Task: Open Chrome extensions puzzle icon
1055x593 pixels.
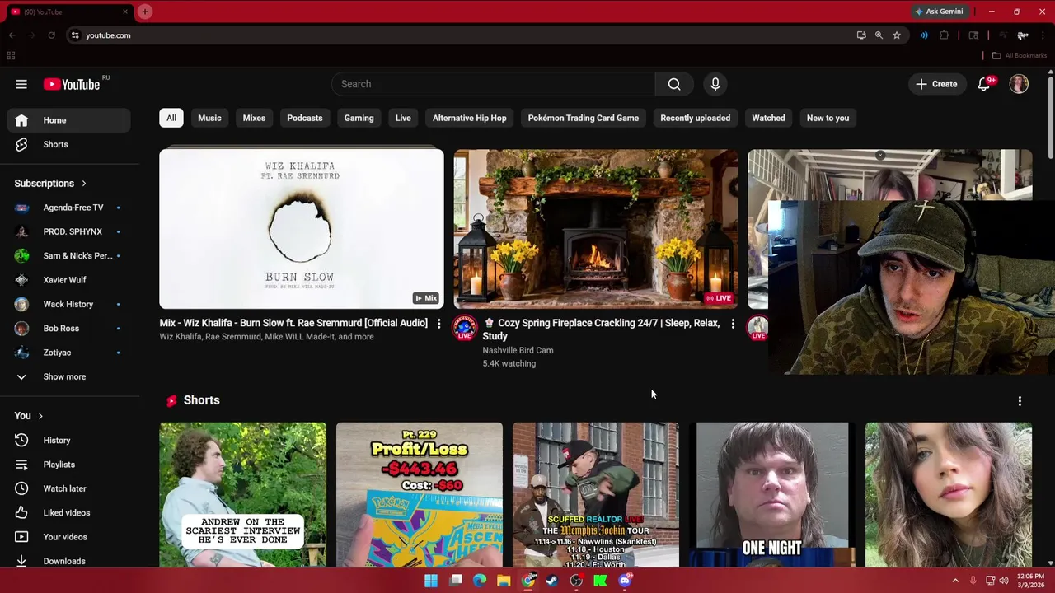Action: 945,35
